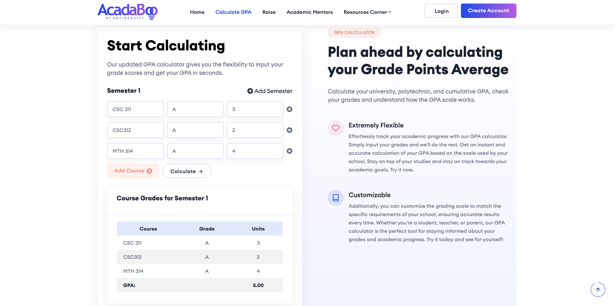This screenshot has height=306, width=615.
Task: Remove the CSC312 course row
Action: (x=289, y=130)
